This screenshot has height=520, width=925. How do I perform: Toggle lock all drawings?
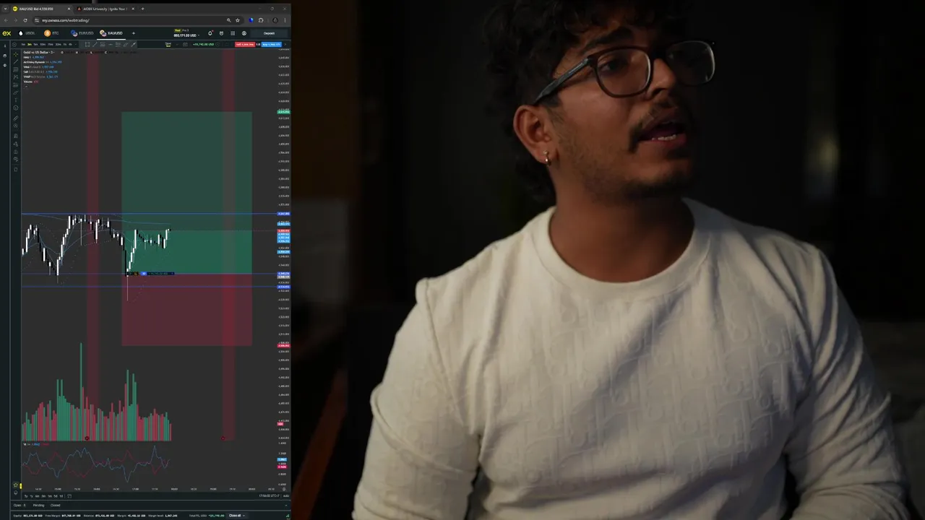(x=16, y=152)
